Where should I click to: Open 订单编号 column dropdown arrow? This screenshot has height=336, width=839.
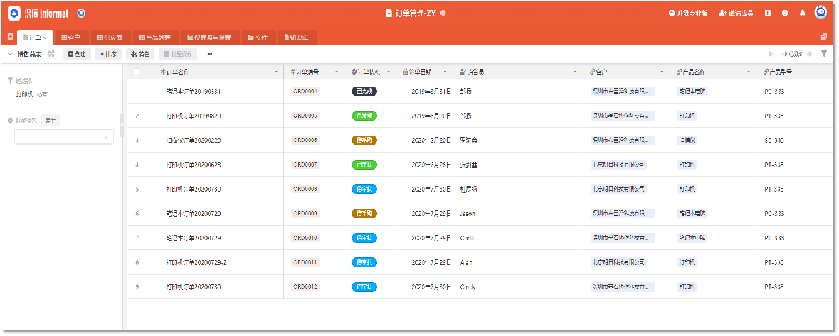click(337, 72)
